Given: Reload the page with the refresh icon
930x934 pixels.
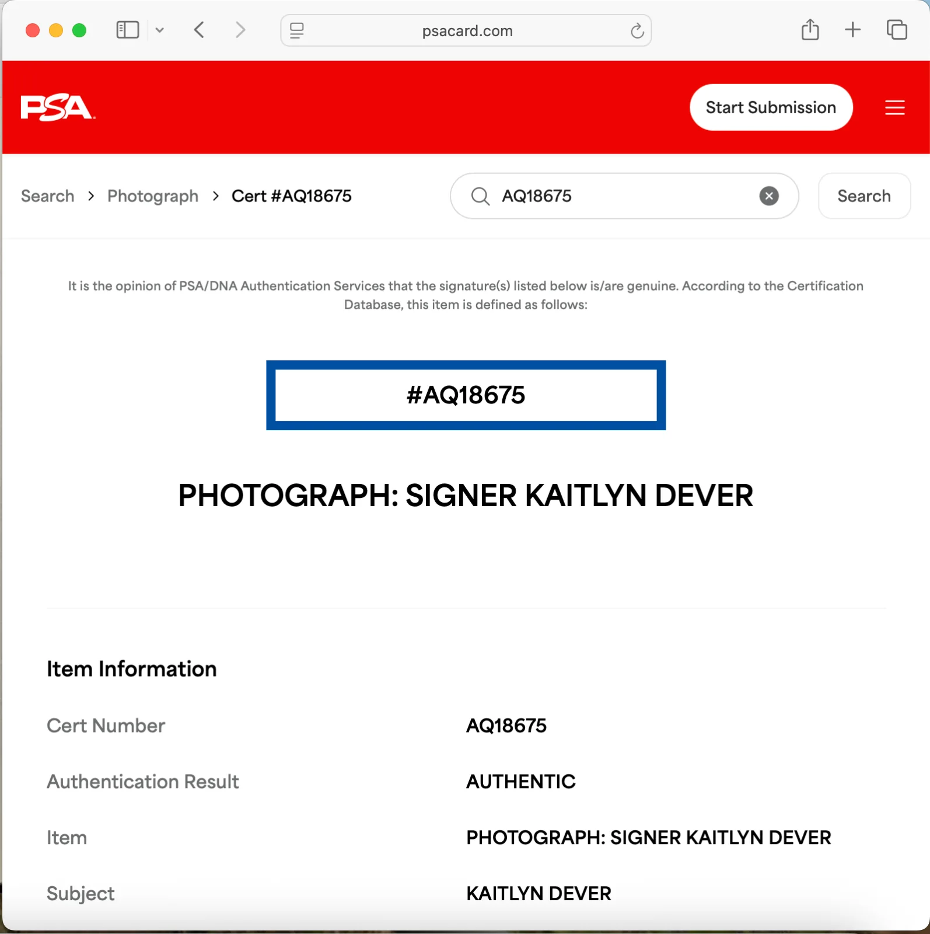Looking at the screenshot, I should coord(637,30).
